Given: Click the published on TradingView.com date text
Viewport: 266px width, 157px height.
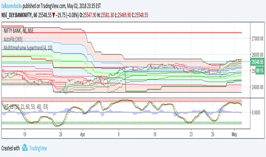Looking at the screenshot, I should [62, 6].
